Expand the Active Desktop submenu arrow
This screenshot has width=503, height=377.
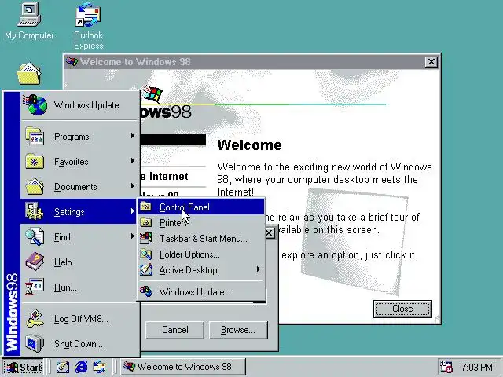[259, 269]
